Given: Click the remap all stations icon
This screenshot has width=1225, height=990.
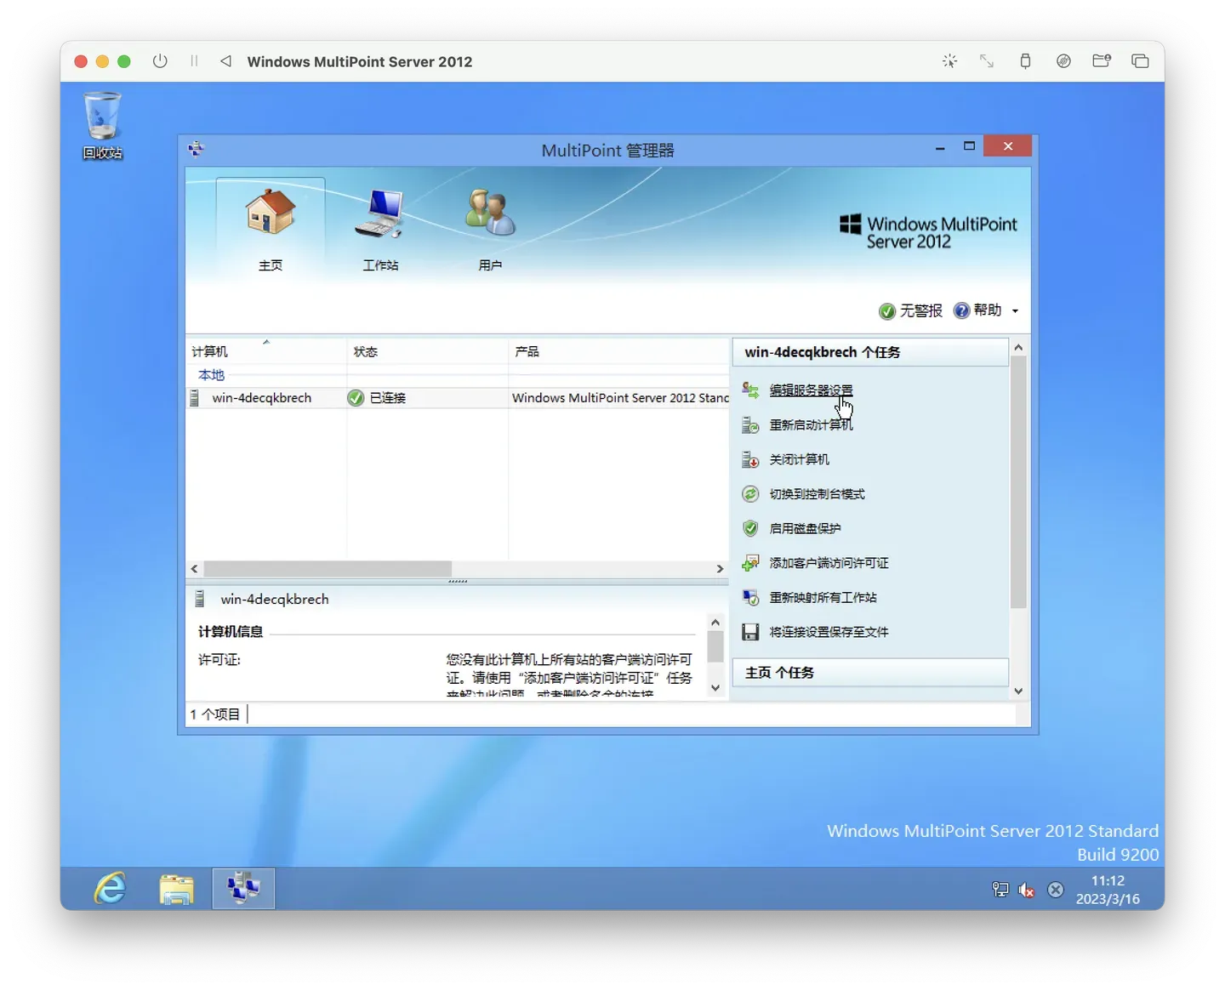Looking at the screenshot, I should tap(750, 597).
